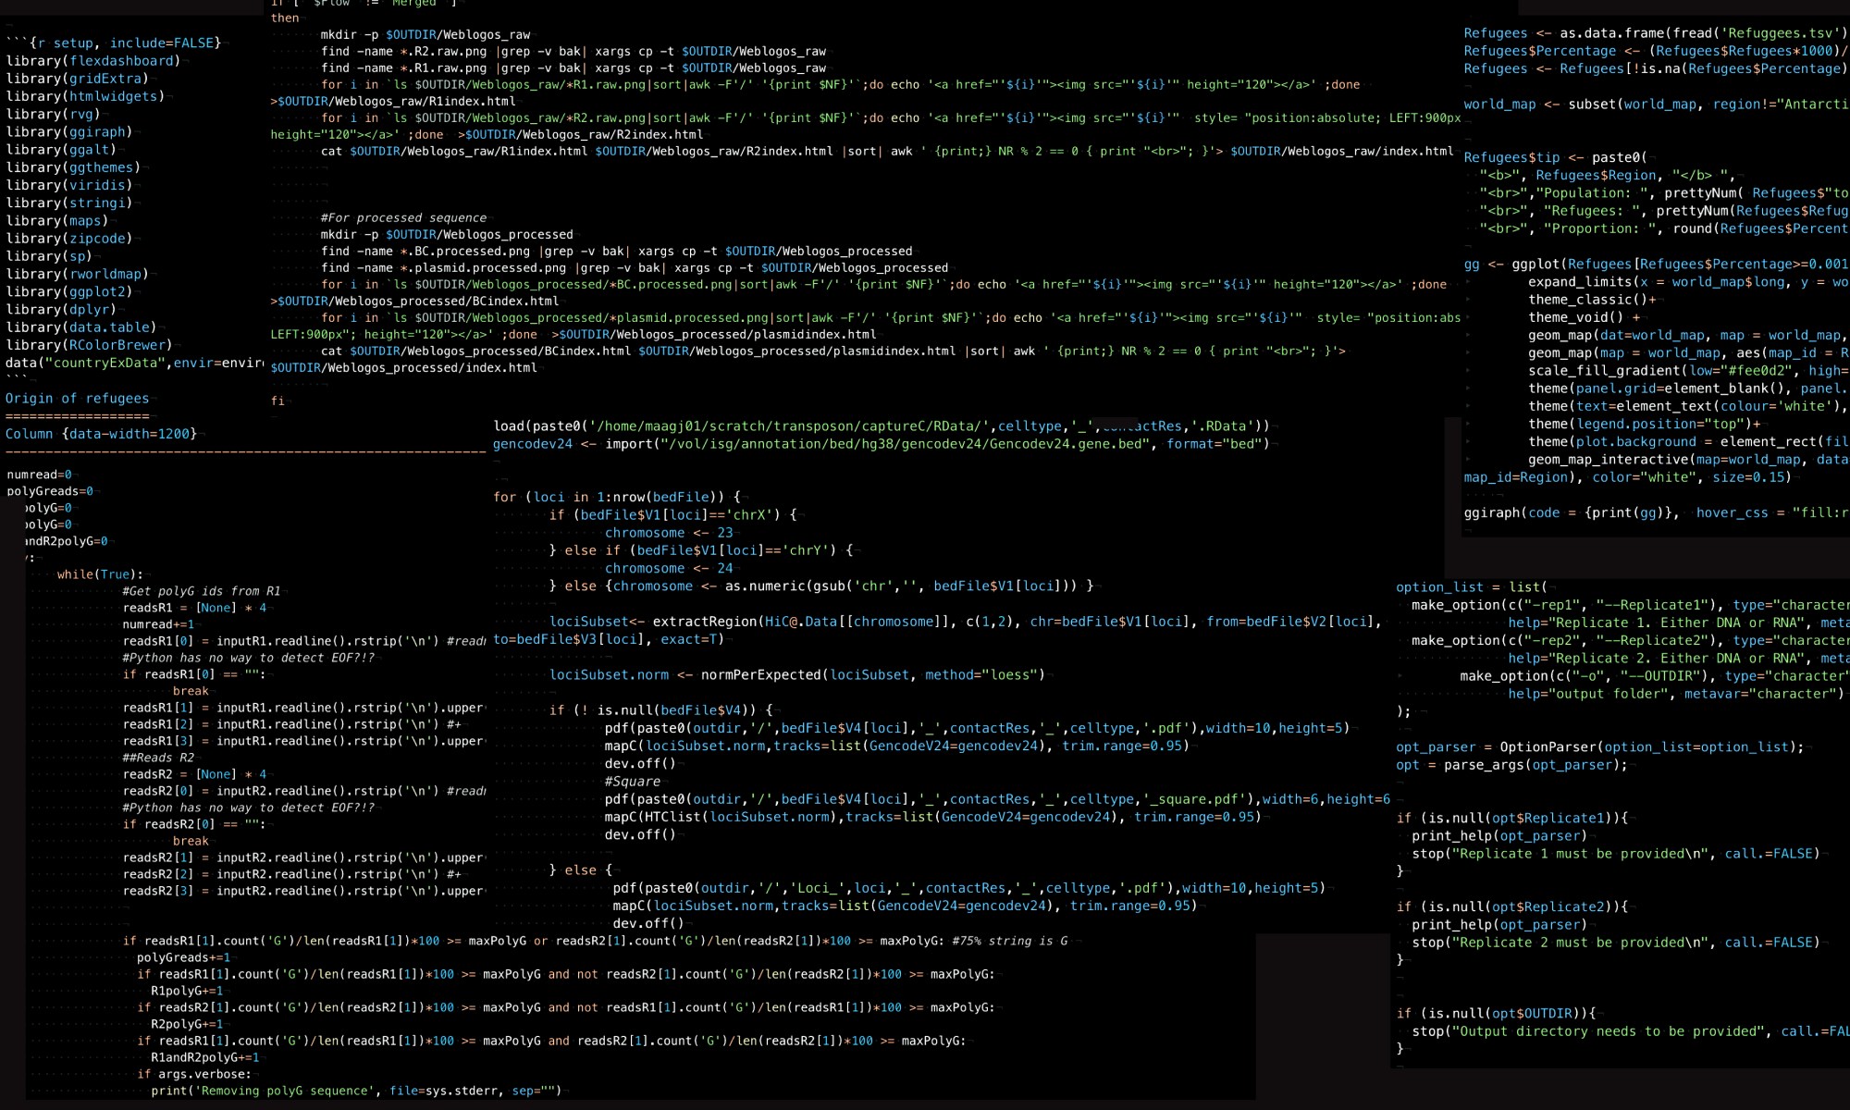The width and height of the screenshot is (1850, 1110).
Task: Click the library(RColorBrewer) code line
Action: [x=89, y=345]
